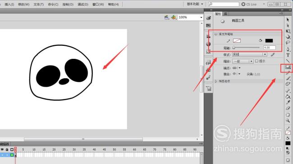Collapse the properties panel to icons
Image resolution: width=293 pixels, height=164 pixels.
point(282,10)
